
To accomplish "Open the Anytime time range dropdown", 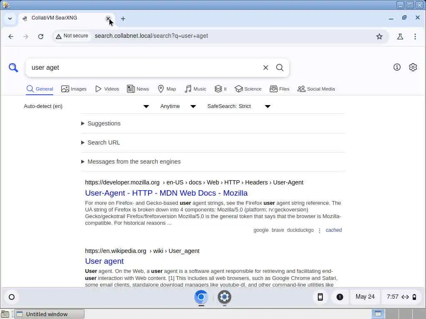I will pos(178,106).
